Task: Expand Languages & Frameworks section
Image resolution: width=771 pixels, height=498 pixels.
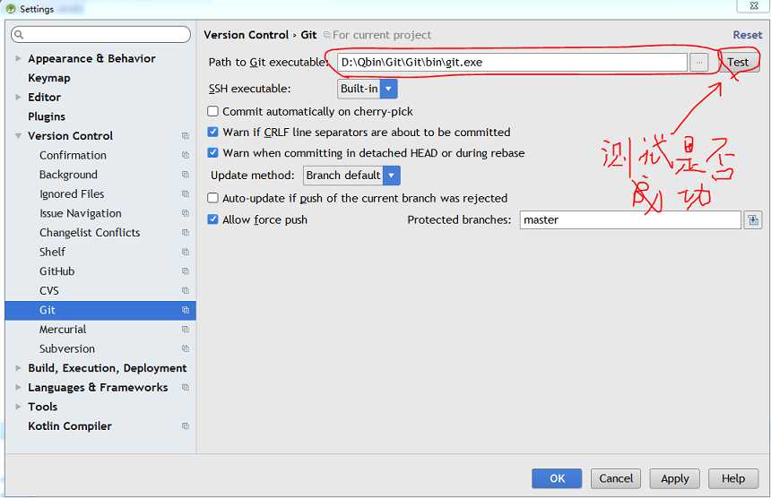Action: point(18,388)
